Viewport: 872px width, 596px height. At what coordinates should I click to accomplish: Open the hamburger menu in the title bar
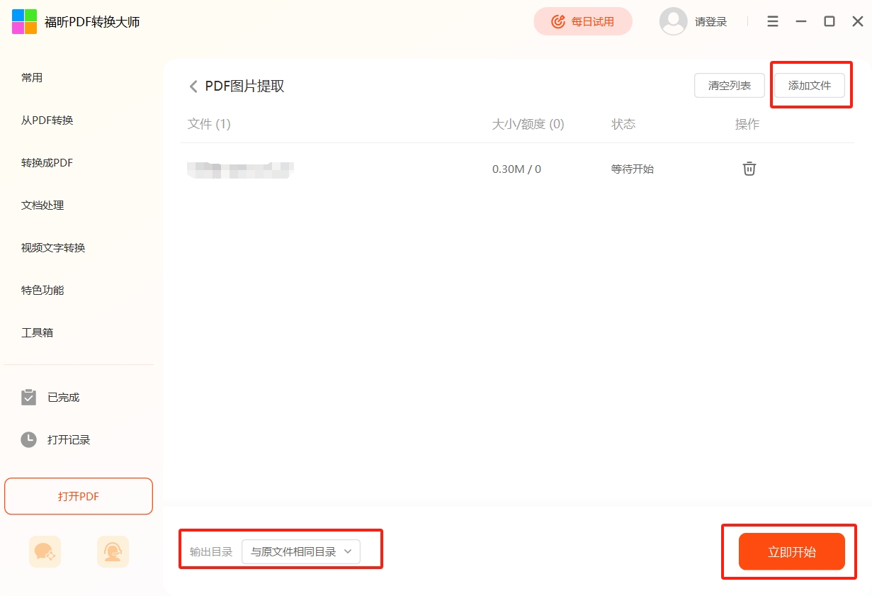pyautogui.click(x=773, y=21)
